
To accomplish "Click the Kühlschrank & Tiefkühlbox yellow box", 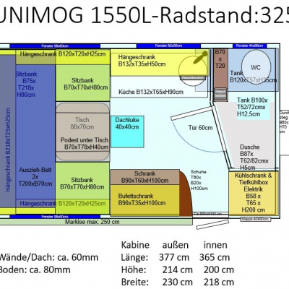I will coord(253,193).
